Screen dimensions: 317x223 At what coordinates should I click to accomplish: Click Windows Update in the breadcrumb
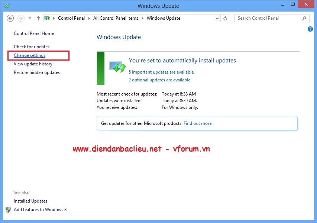pos(164,18)
